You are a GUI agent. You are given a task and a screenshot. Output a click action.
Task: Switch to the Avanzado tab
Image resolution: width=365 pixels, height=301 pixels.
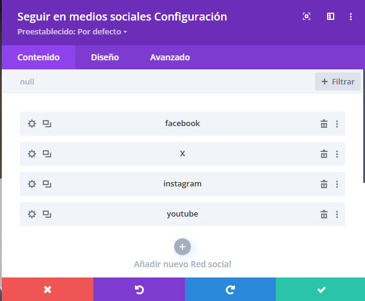170,57
